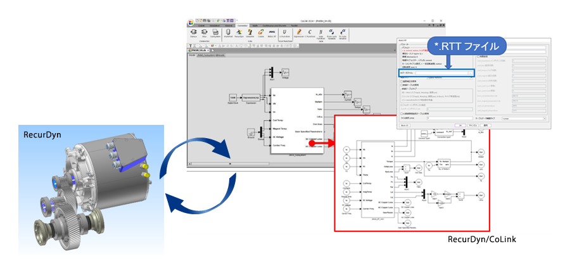Select the Ground block in diagram

(251, 132)
